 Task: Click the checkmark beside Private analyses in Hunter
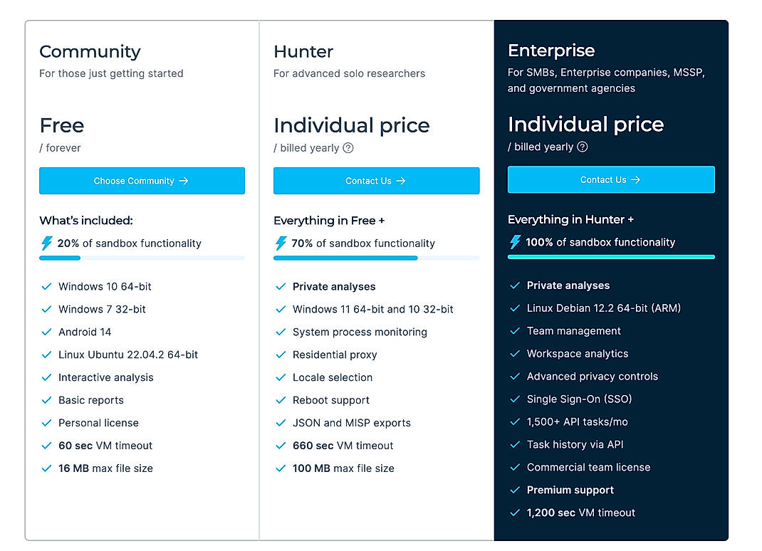coord(279,286)
